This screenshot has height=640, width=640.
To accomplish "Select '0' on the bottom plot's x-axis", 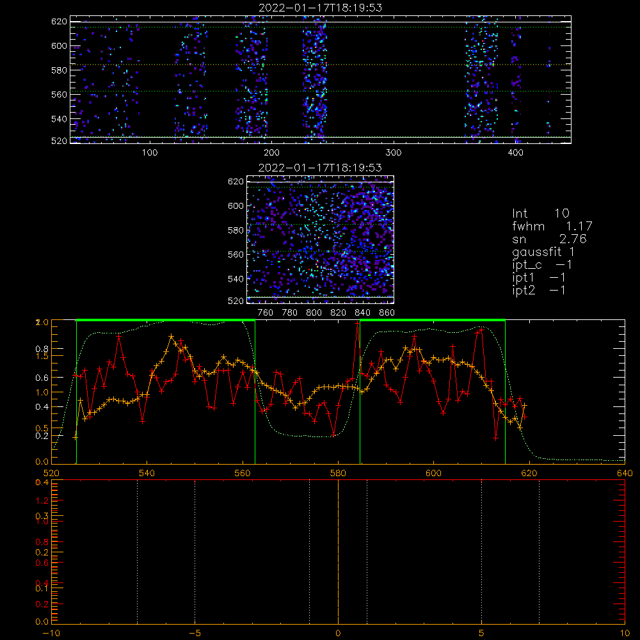I will tap(338, 634).
